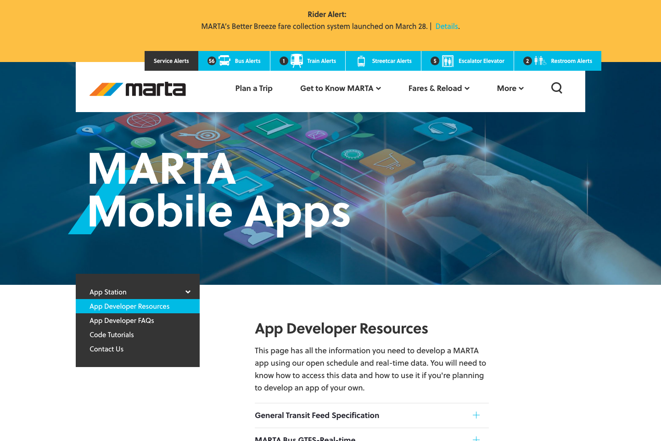Click the MARTA logo
The height and width of the screenshot is (441, 661).
click(138, 89)
